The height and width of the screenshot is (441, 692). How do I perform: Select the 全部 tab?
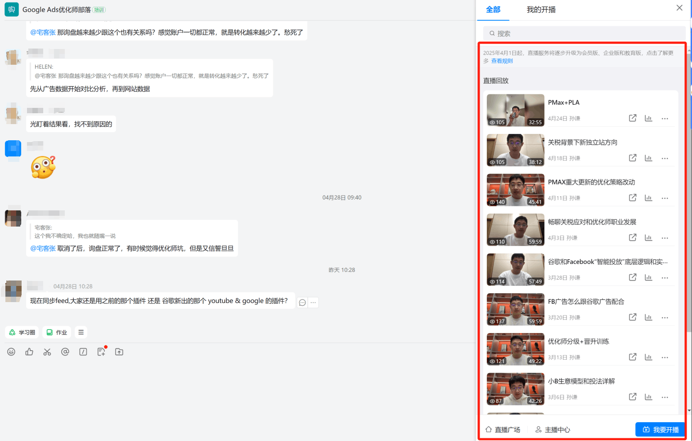click(x=493, y=10)
